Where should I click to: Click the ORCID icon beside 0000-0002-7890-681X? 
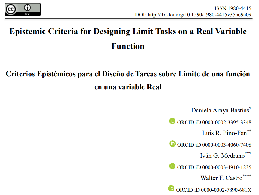tap(171, 188)
